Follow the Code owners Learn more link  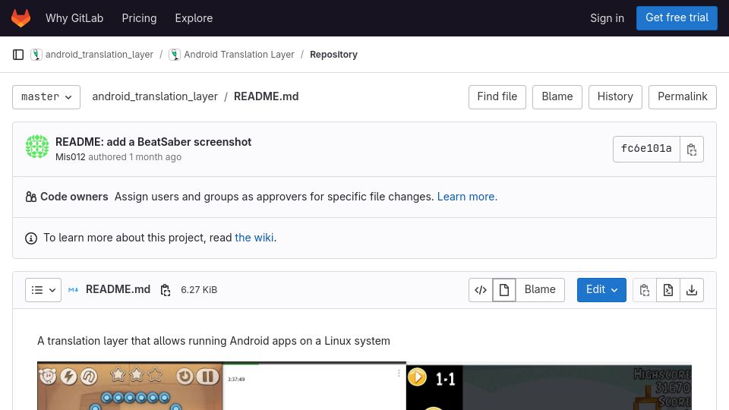tap(465, 197)
